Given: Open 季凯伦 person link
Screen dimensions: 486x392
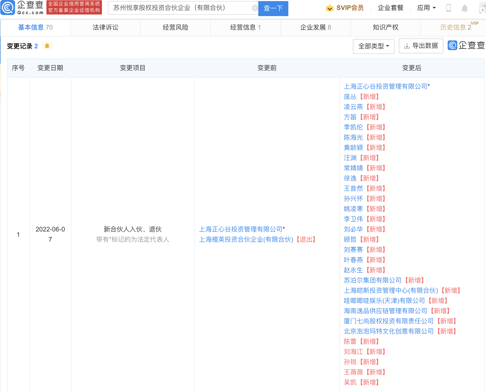Looking at the screenshot, I should pos(353,127).
